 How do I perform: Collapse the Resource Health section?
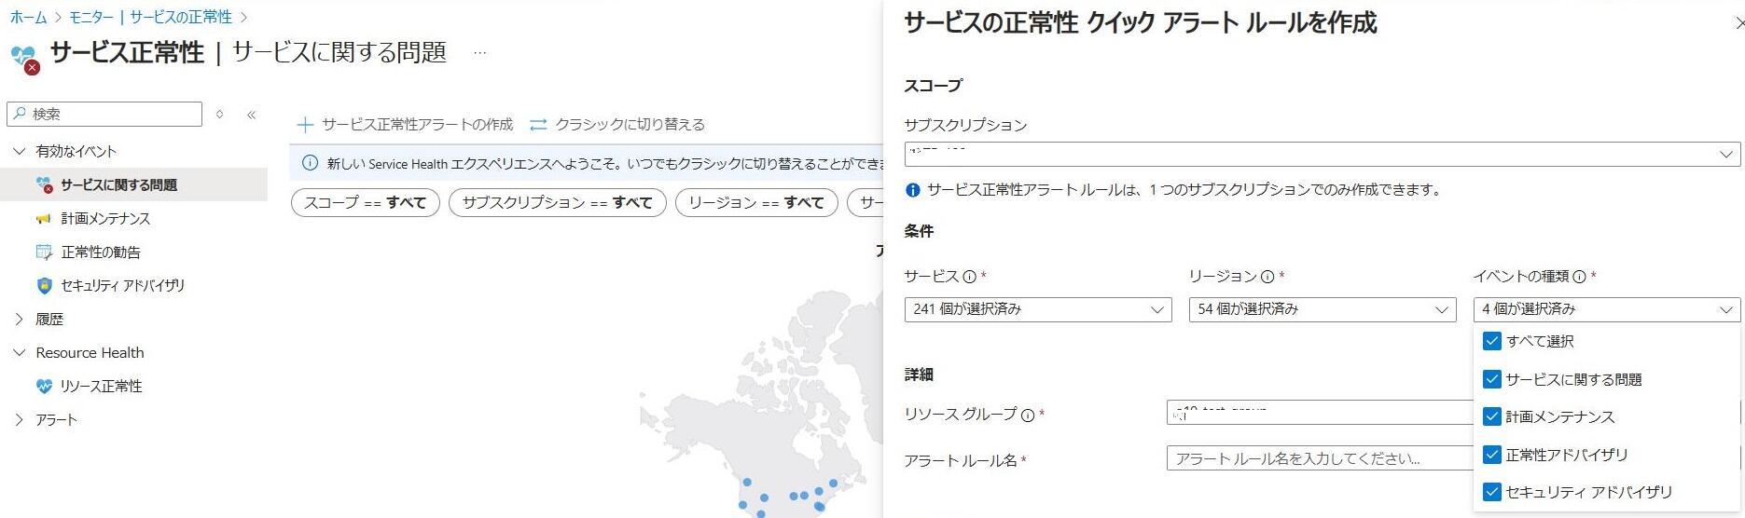[x=19, y=353]
